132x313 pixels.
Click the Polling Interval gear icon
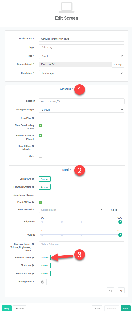click(43, 282)
